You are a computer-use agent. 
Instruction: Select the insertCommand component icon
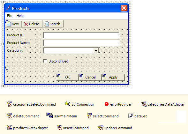(x=59, y=128)
